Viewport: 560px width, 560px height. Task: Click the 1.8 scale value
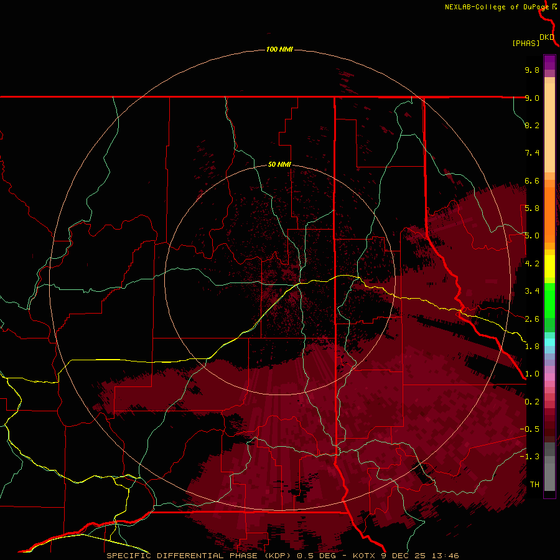point(532,347)
